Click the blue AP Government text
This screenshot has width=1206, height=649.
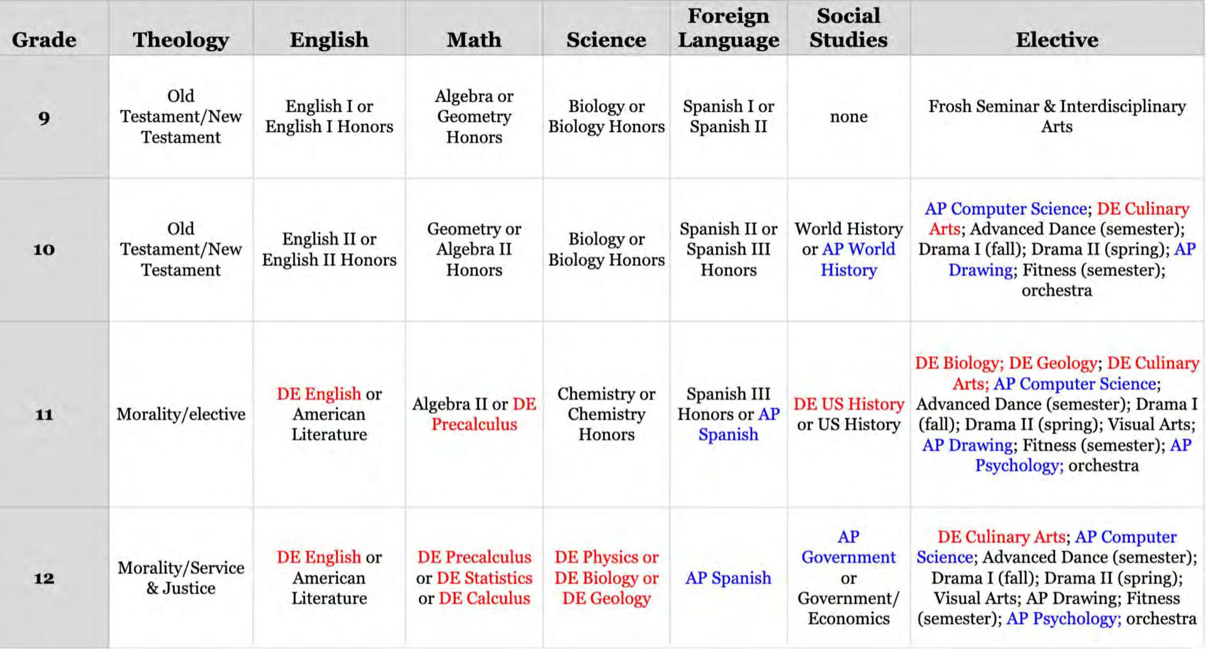coord(848,547)
